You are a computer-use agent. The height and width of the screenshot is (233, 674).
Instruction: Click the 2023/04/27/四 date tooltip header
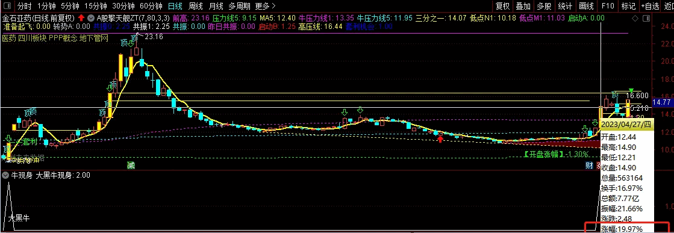(626, 125)
